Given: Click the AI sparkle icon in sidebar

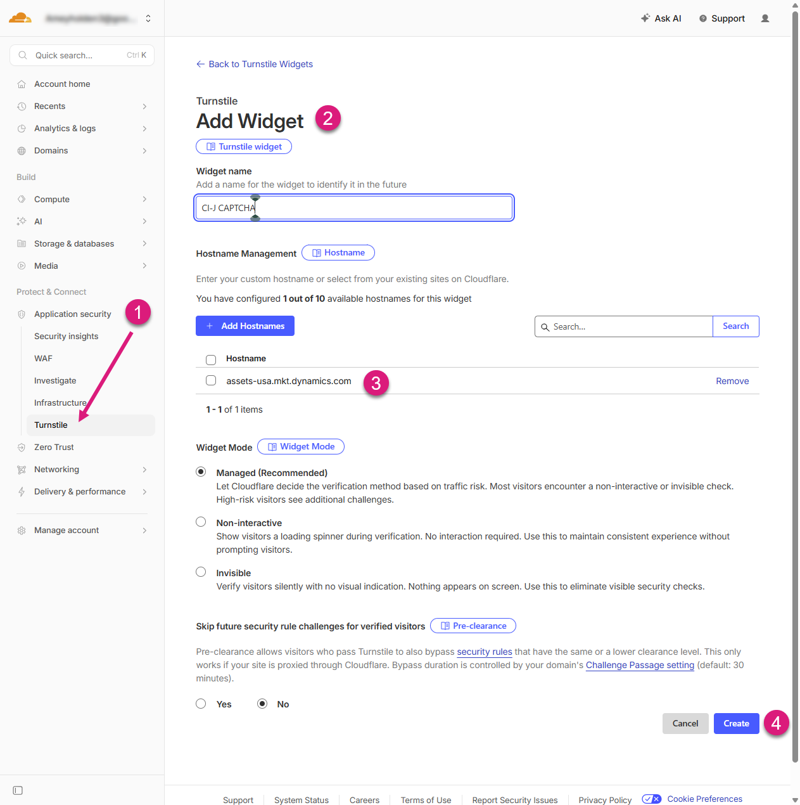Looking at the screenshot, I should pos(22,221).
